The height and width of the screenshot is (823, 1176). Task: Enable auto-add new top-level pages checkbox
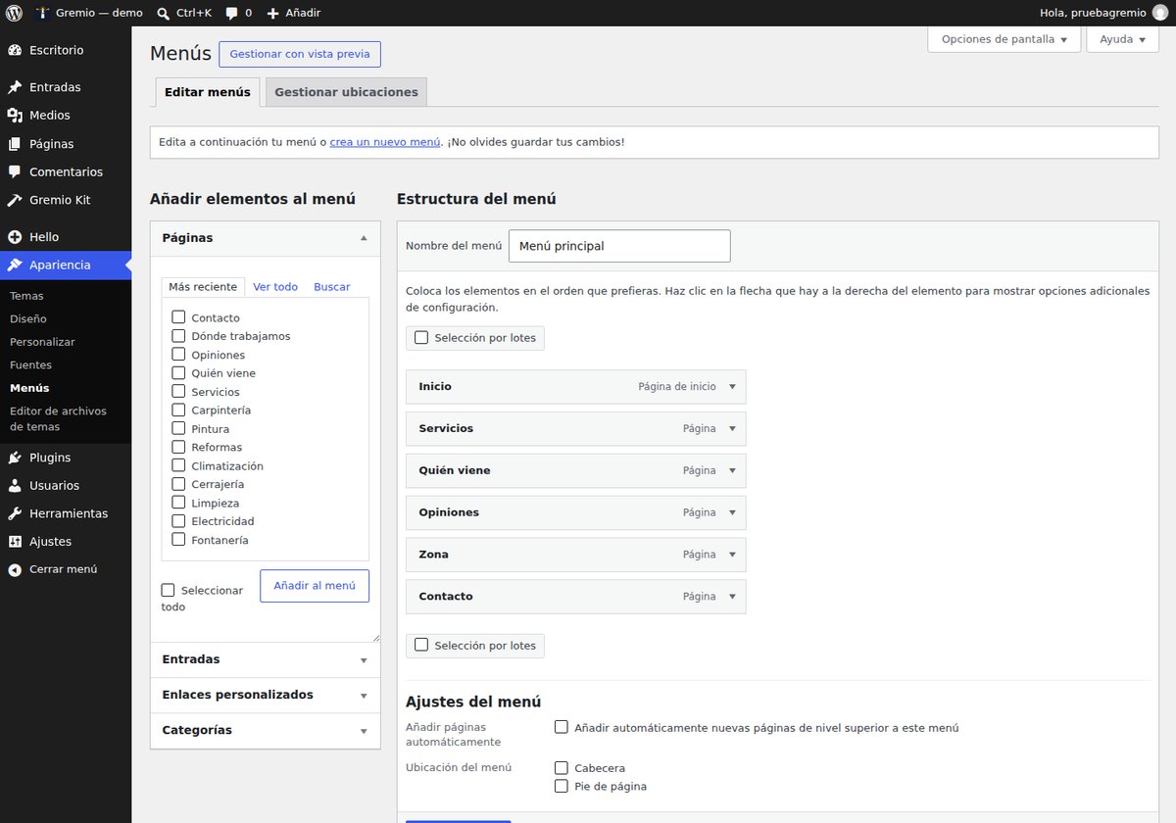(x=562, y=728)
